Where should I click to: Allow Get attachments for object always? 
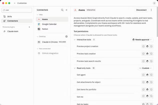(x=143, y=82)
